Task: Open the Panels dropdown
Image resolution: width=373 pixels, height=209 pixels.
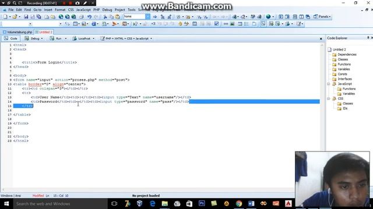Action: click(x=322, y=17)
